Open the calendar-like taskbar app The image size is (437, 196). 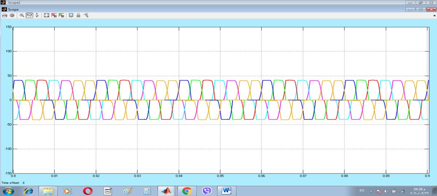click(x=108, y=191)
